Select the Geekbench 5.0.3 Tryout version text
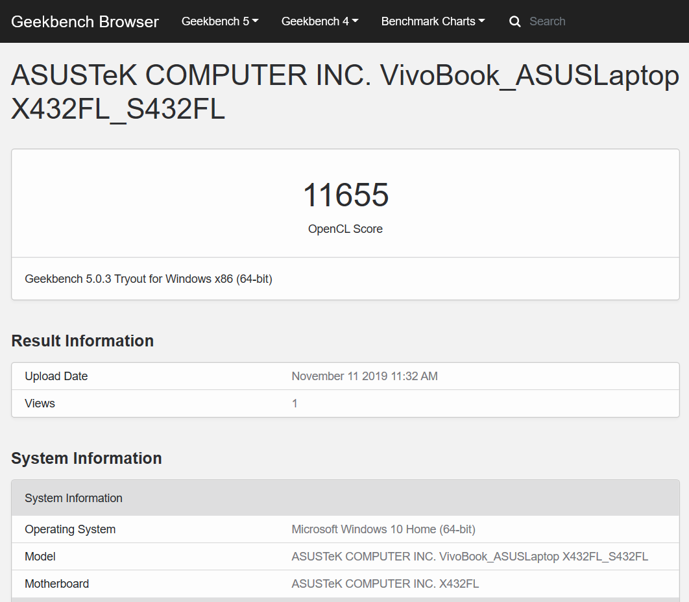 [x=149, y=279]
